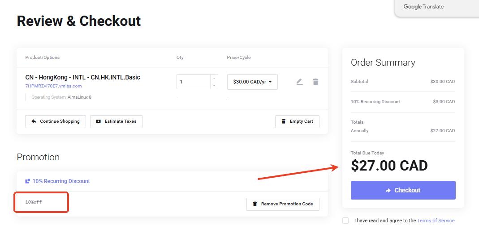Click Remove Promotion Code button
Image resolution: width=479 pixels, height=225 pixels.
283,204
